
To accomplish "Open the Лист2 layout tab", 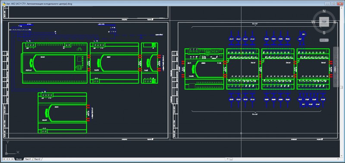I will tap(37, 159).
